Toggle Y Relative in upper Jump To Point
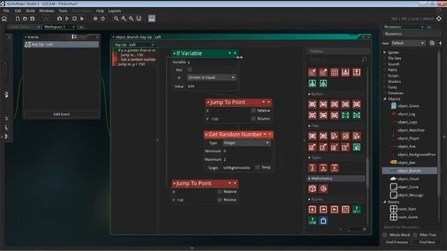Viewport: 447px width, 251px height. click(253, 119)
